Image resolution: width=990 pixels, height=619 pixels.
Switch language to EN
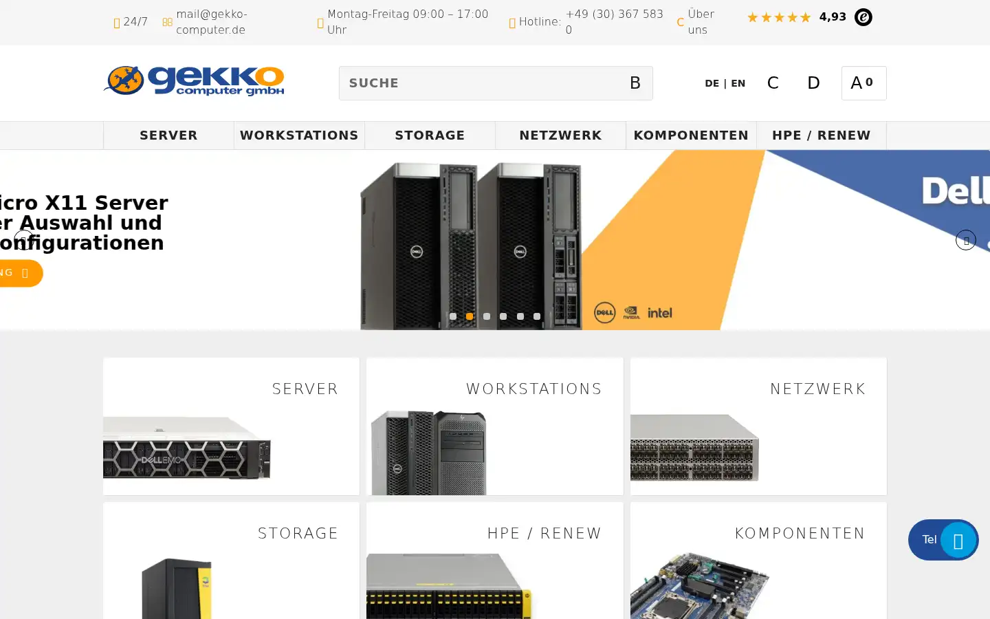[738, 83]
